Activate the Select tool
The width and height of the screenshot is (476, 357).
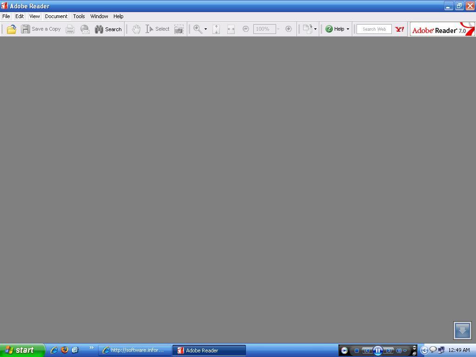157,29
